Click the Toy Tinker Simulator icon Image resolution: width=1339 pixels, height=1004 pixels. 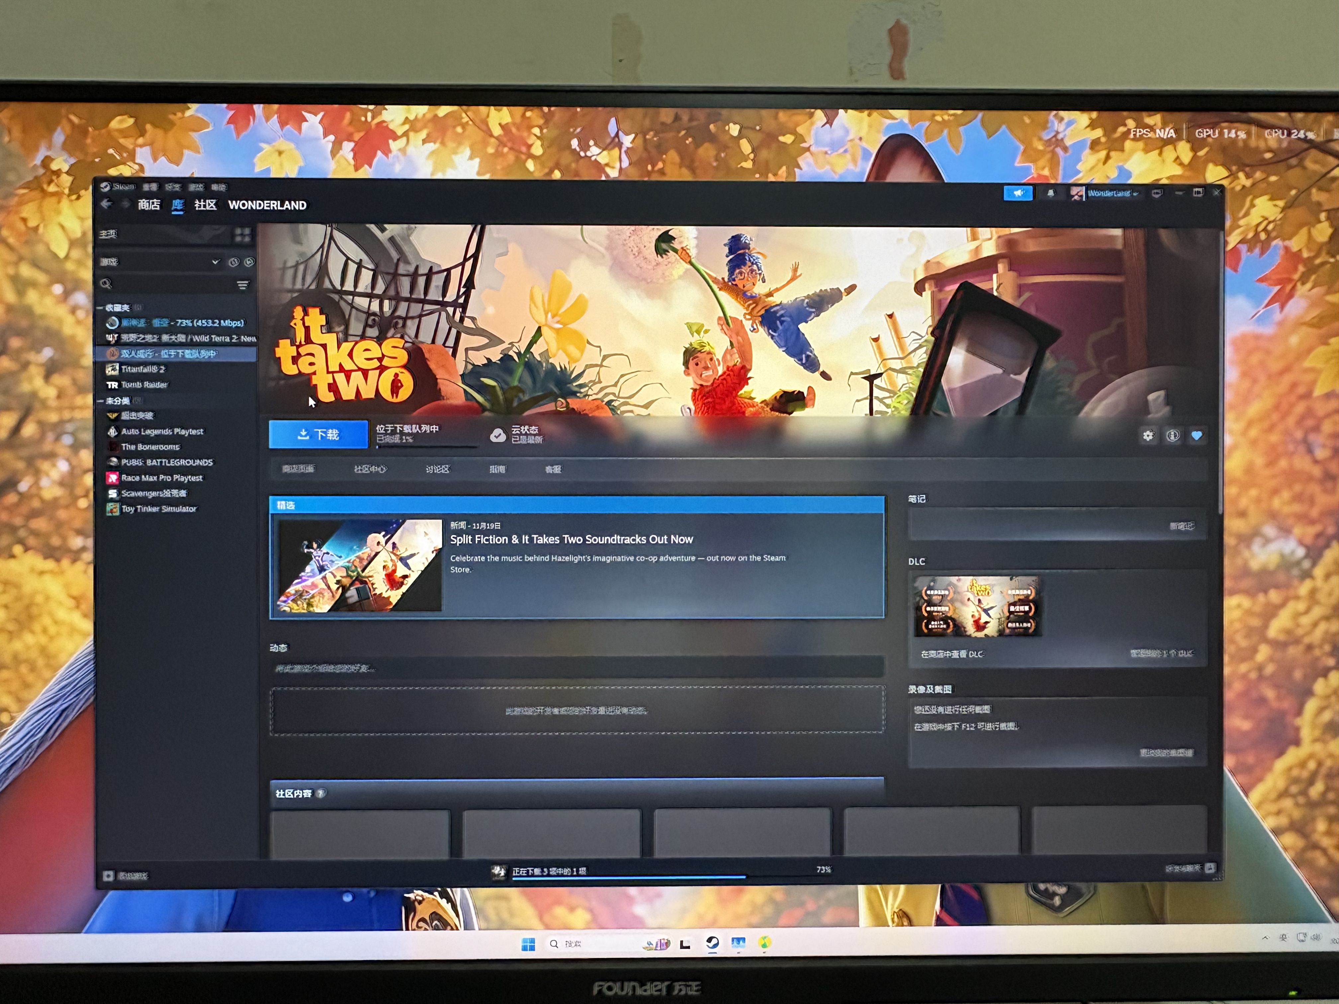pyautogui.click(x=113, y=509)
